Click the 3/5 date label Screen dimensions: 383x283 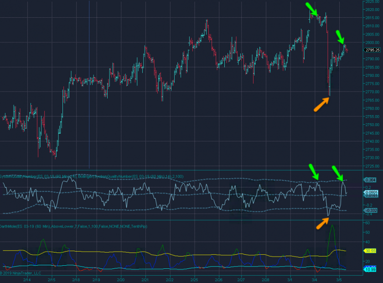(x=339, y=279)
